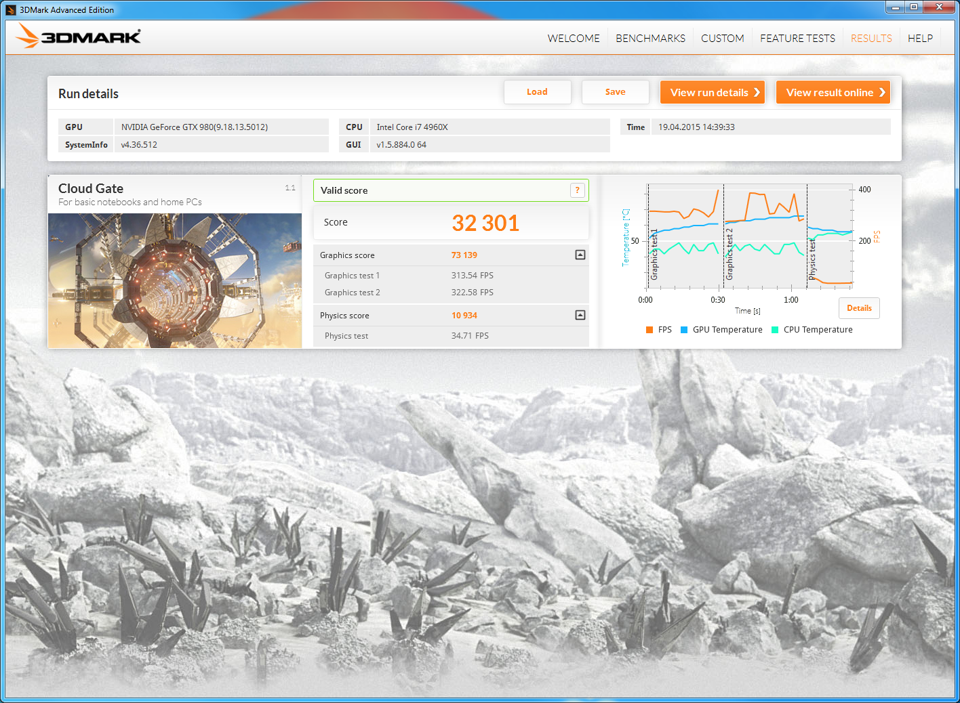Click the blue GPU Temperature legend swatch
This screenshot has width=960, height=703.
click(684, 330)
